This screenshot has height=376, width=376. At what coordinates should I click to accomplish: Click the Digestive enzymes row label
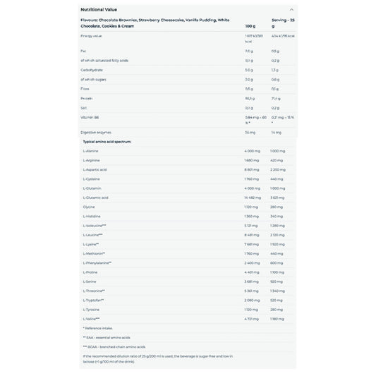96,133
